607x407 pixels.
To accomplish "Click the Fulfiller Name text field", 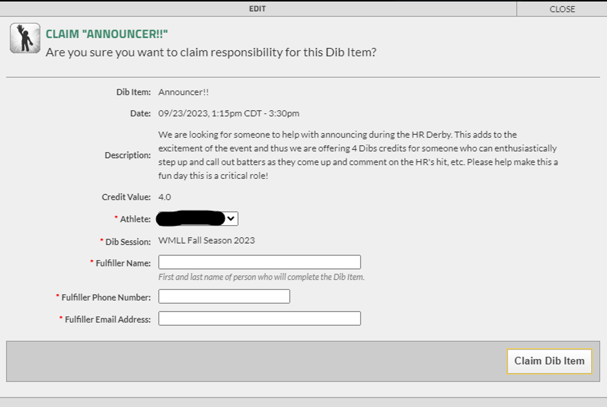I will (259, 262).
